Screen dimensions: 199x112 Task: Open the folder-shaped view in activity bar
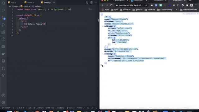[x=3, y=46]
